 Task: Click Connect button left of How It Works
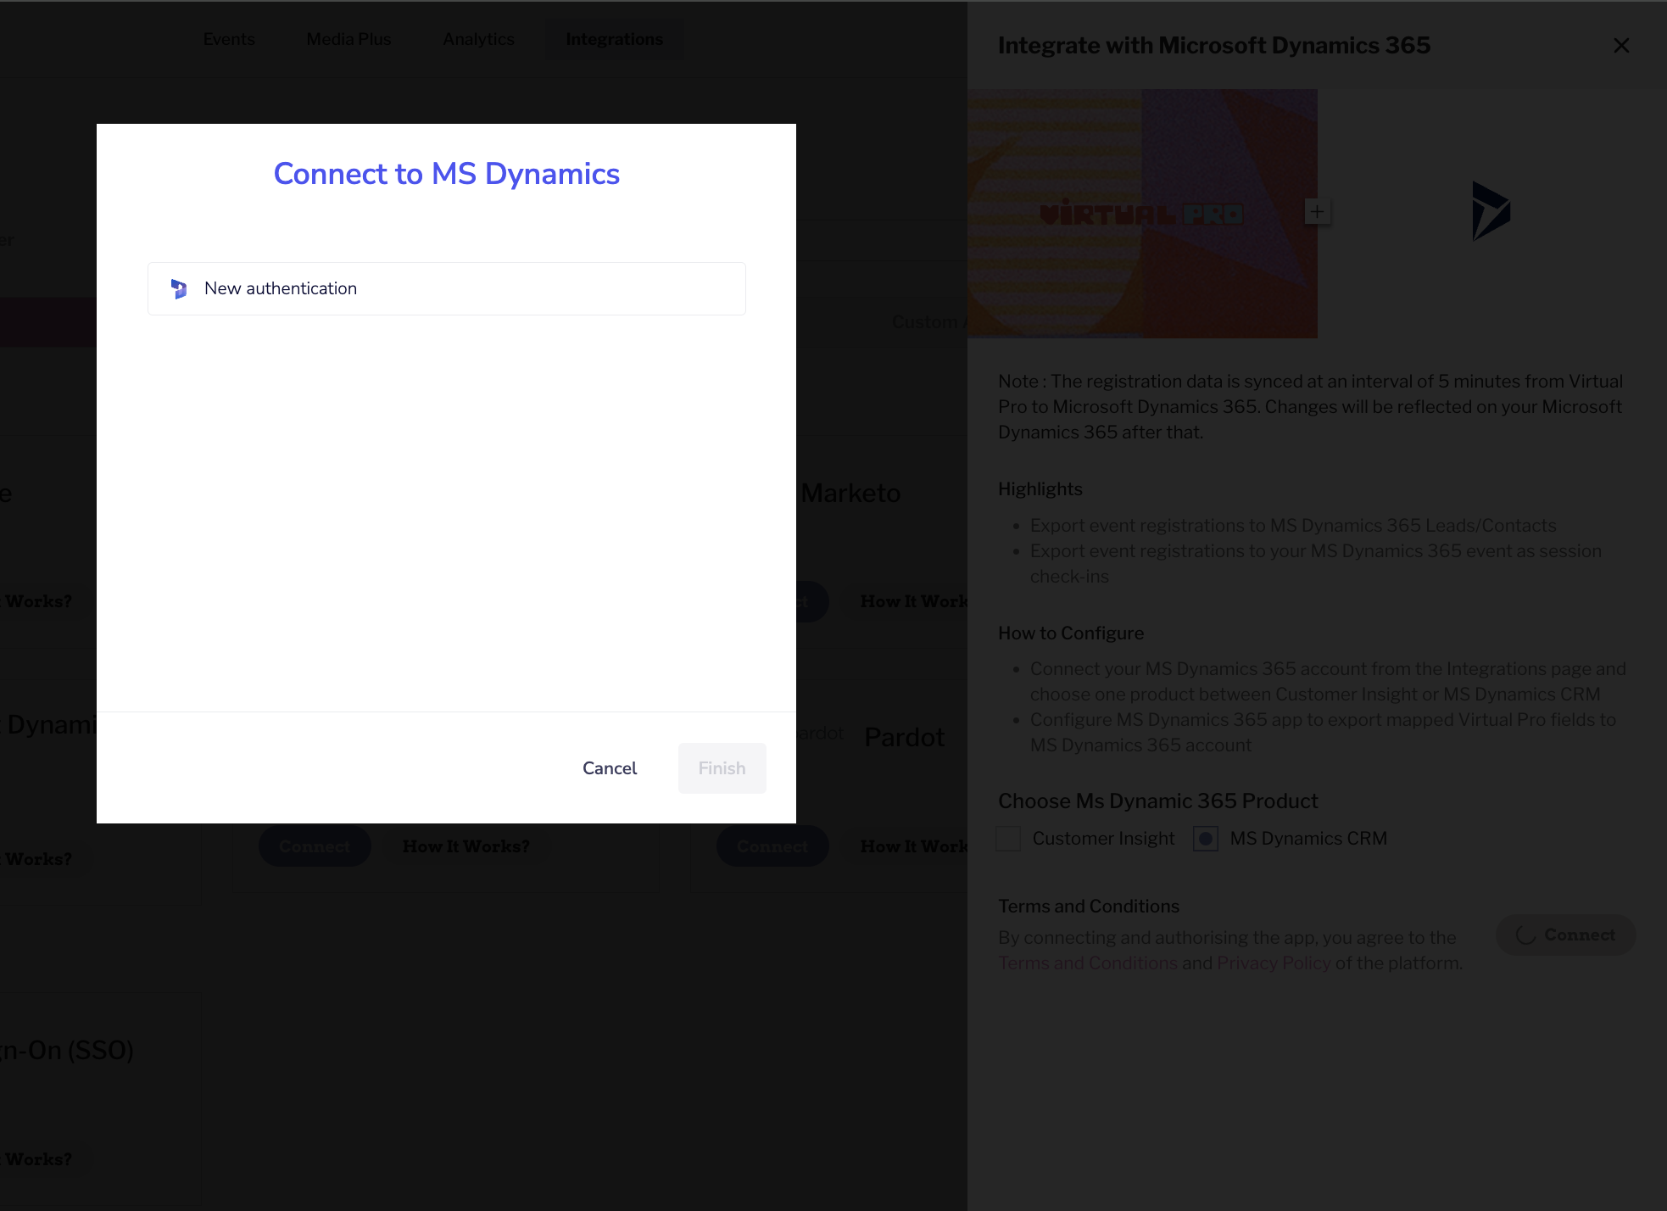315,846
